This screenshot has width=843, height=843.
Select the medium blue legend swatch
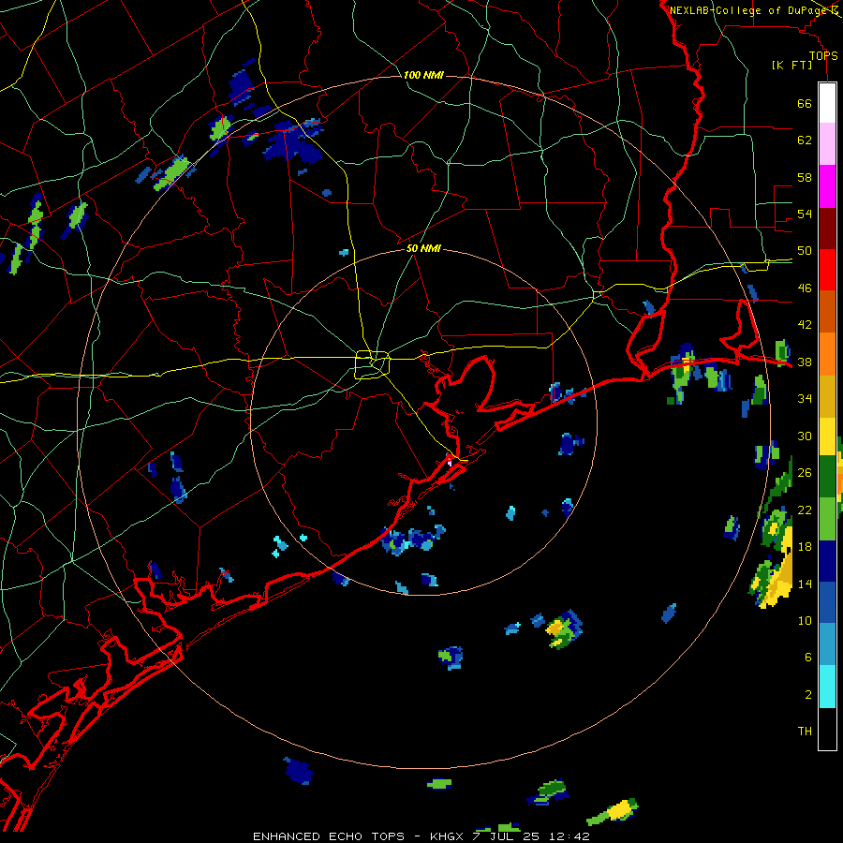827,602
